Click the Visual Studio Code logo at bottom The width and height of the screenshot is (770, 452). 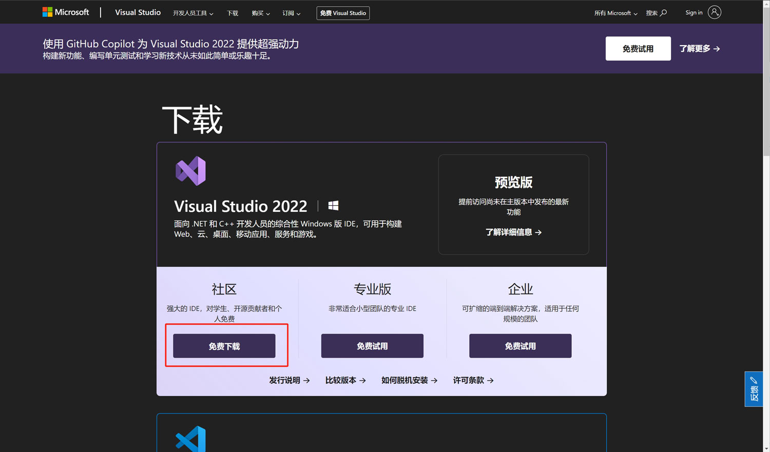coord(190,440)
